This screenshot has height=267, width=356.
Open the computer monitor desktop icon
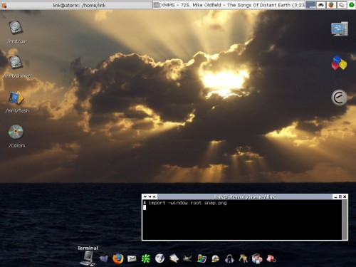340,28
